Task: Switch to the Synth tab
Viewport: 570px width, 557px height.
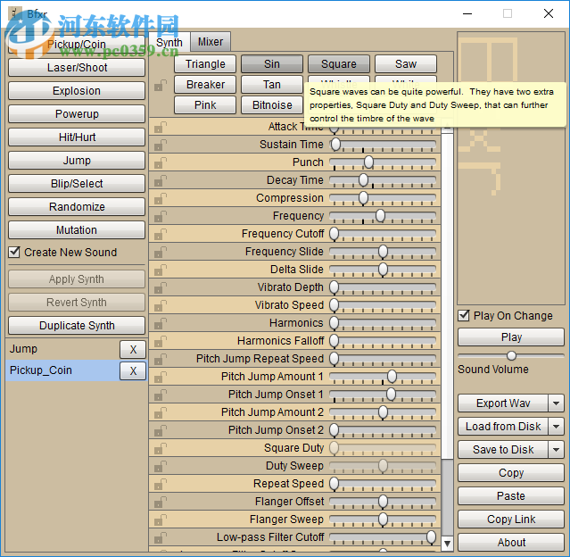Action: click(169, 42)
